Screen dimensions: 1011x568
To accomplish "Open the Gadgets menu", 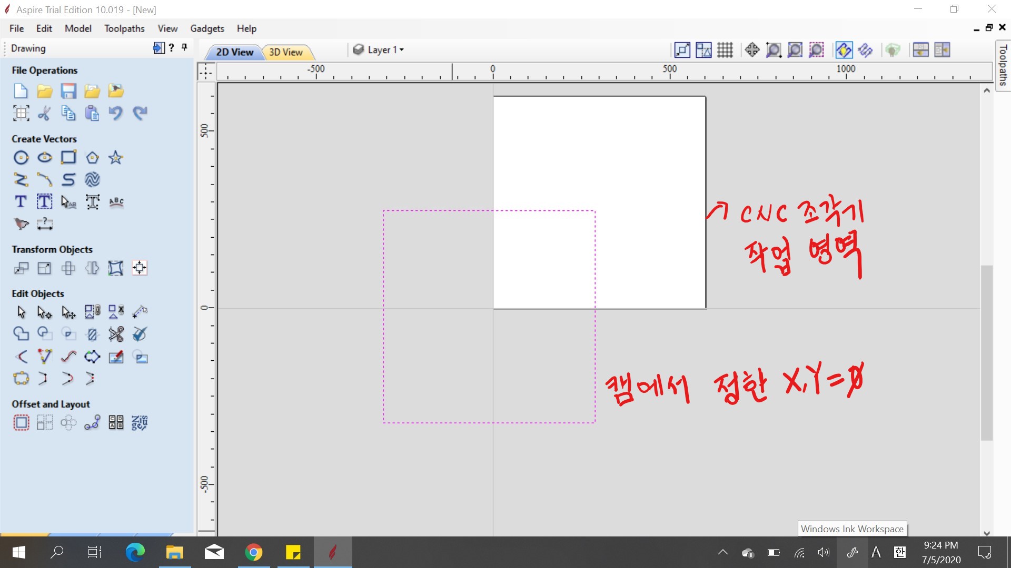I will 207,28.
